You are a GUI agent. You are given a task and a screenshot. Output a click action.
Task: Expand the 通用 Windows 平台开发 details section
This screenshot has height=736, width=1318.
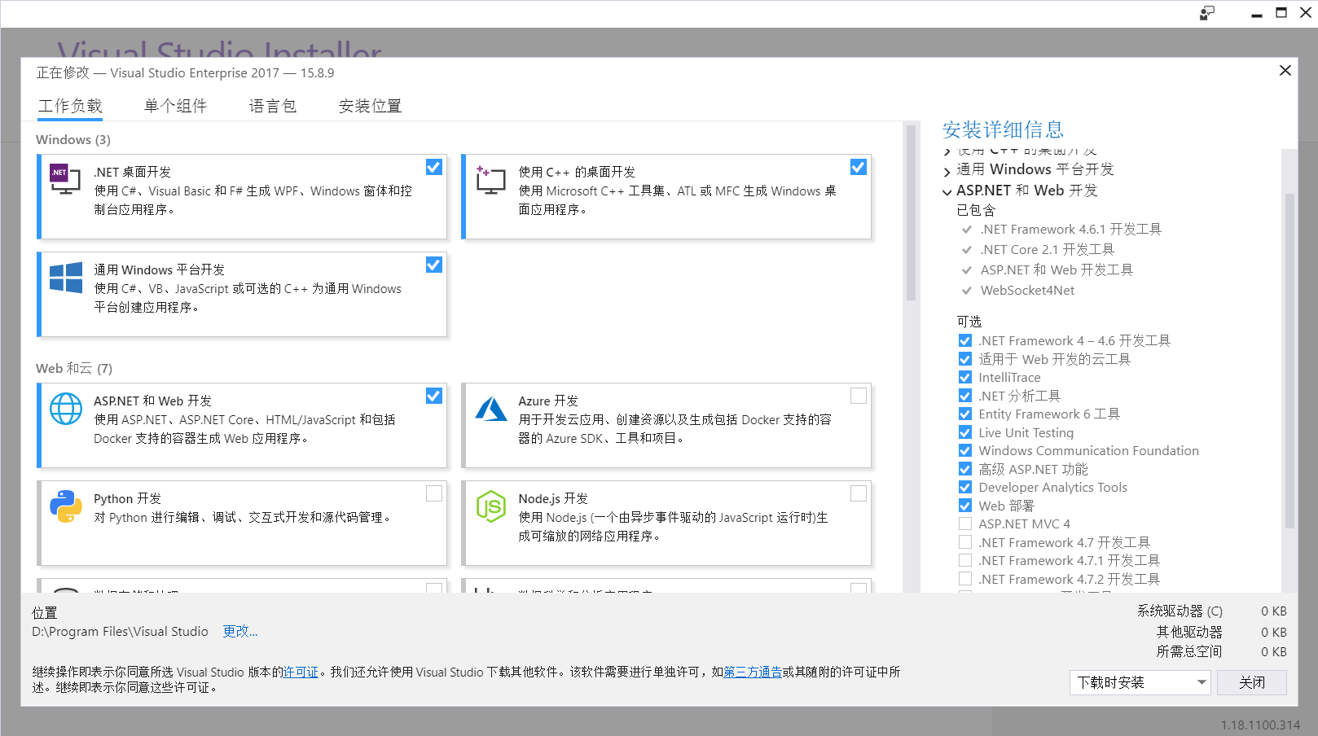tap(947, 169)
